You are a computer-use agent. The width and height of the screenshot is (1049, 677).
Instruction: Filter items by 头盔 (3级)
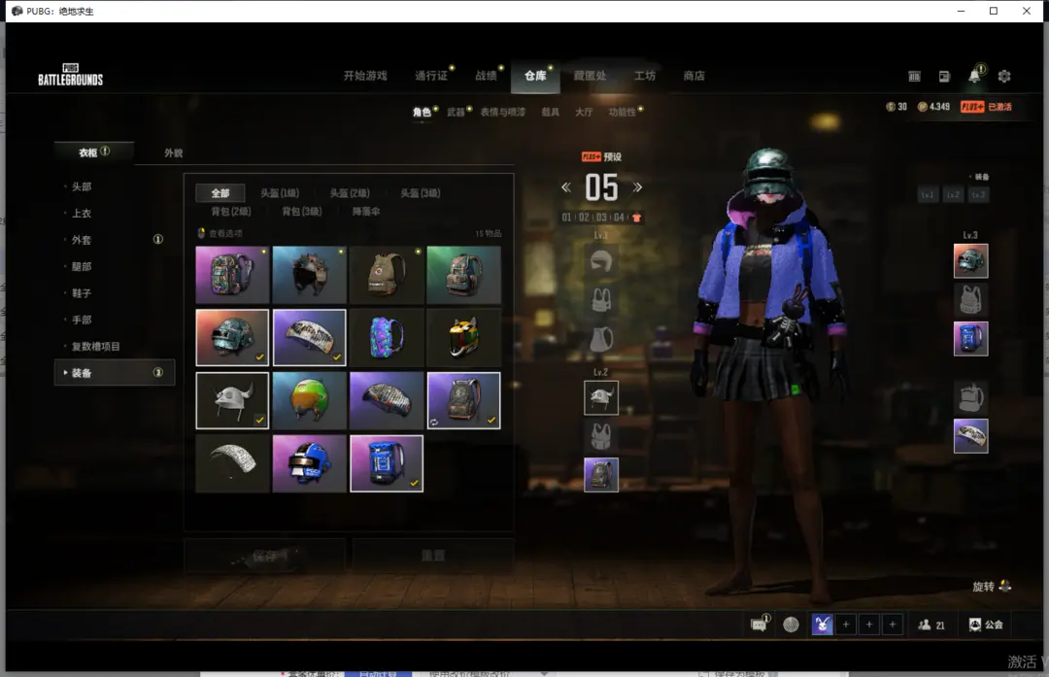pos(421,193)
